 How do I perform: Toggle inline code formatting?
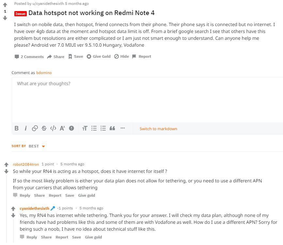(x=53, y=129)
